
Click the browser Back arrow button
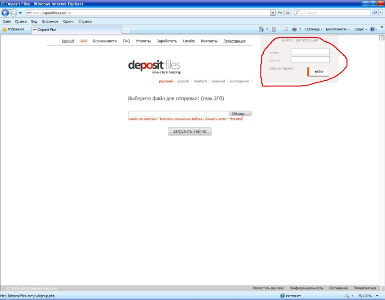click(5, 12)
